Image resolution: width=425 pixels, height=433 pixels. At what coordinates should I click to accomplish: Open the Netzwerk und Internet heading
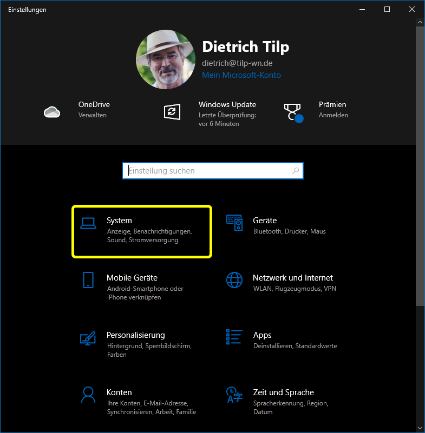click(x=293, y=278)
